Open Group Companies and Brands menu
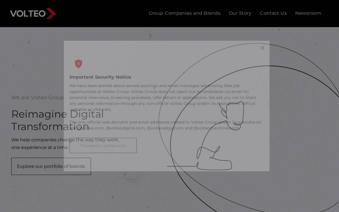Viewport: 339px width, 212px height. [x=184, y=13]
